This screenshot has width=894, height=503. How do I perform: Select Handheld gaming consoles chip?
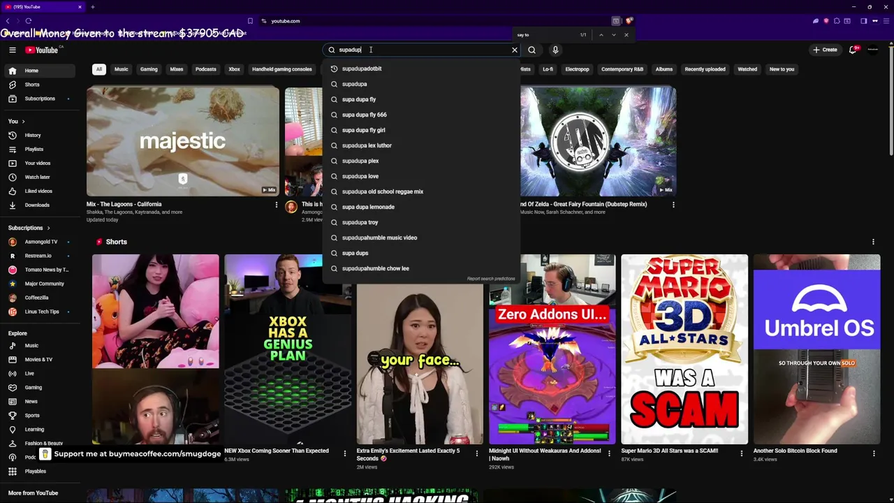point(282,69)
